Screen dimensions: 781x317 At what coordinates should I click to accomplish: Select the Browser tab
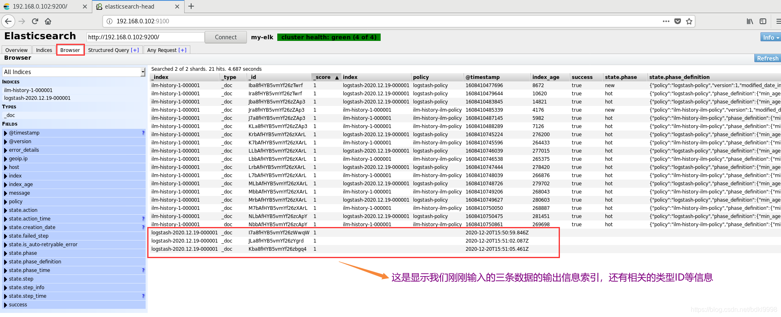[70, 50]
